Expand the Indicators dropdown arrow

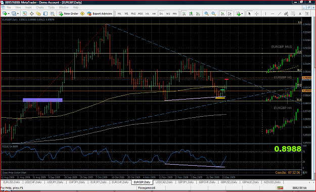point(242,14)
